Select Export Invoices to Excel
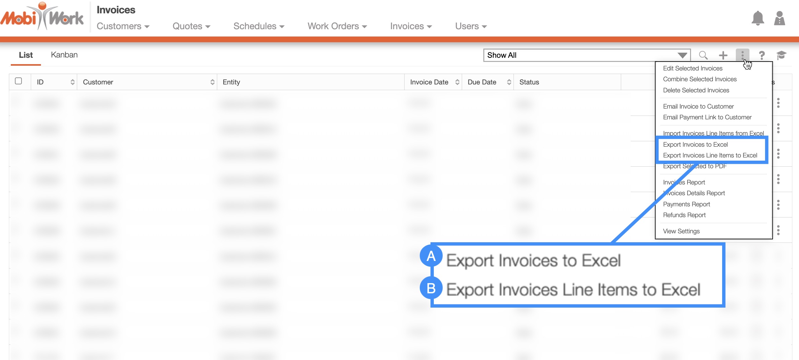The image size is (799, 360). 695,144
